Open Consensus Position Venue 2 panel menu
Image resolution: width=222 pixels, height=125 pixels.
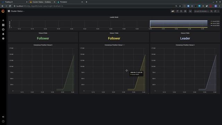tap(185, 45)
